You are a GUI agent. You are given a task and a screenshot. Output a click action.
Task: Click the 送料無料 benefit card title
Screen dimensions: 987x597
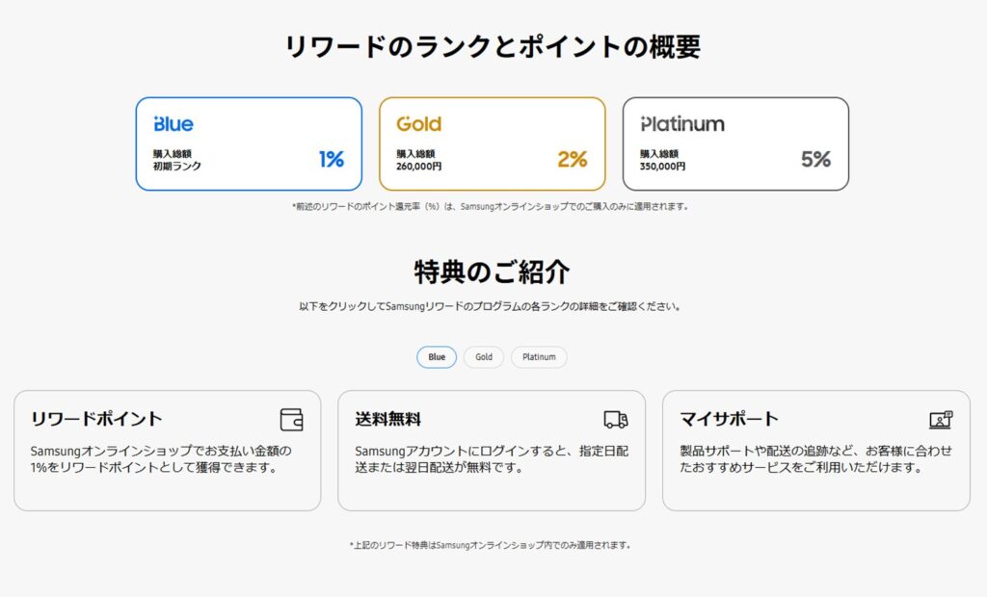[x=388, y=419]
